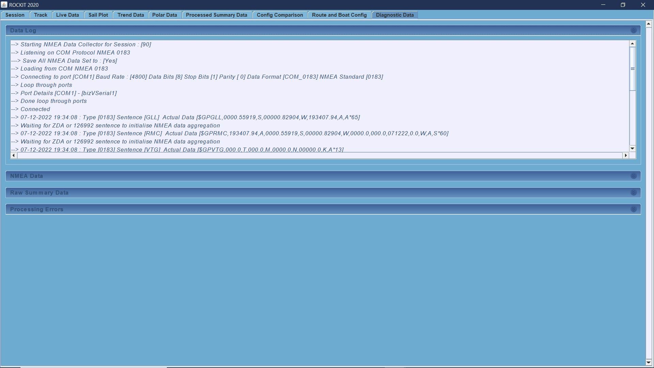
Task: Click the ROCKIT 2020 Java app icon
Action: pyautogui.click(x=4, y=5)
